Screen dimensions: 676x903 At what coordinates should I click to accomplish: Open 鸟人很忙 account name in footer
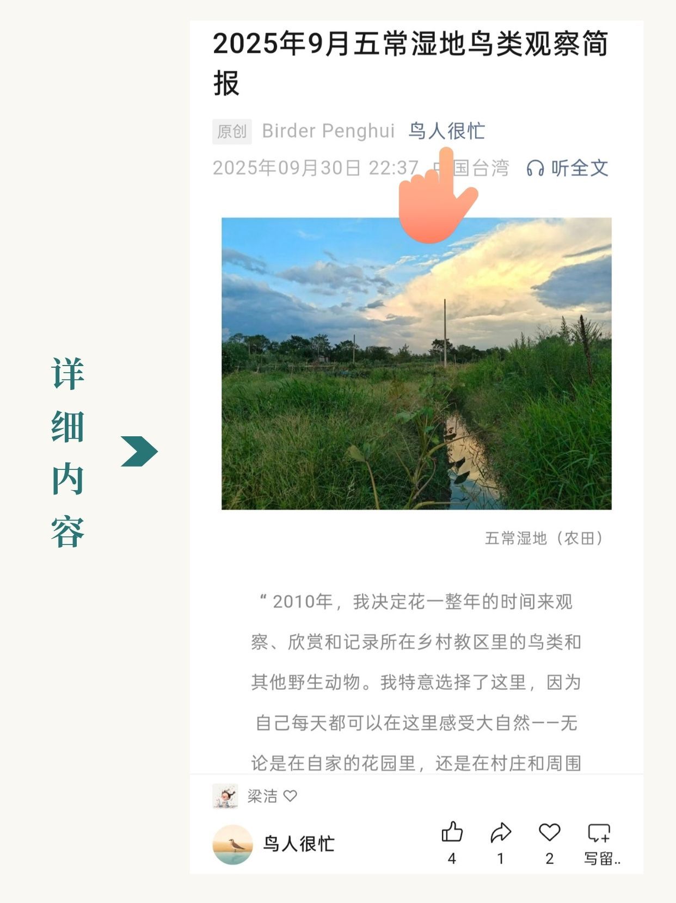[x=299, y=844]
